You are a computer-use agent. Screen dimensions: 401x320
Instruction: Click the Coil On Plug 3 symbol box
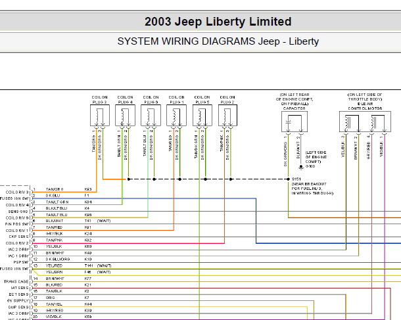point(100,115)
